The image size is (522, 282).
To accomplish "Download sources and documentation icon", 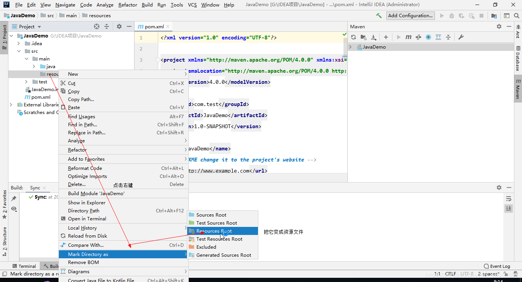I will (374, 37).
